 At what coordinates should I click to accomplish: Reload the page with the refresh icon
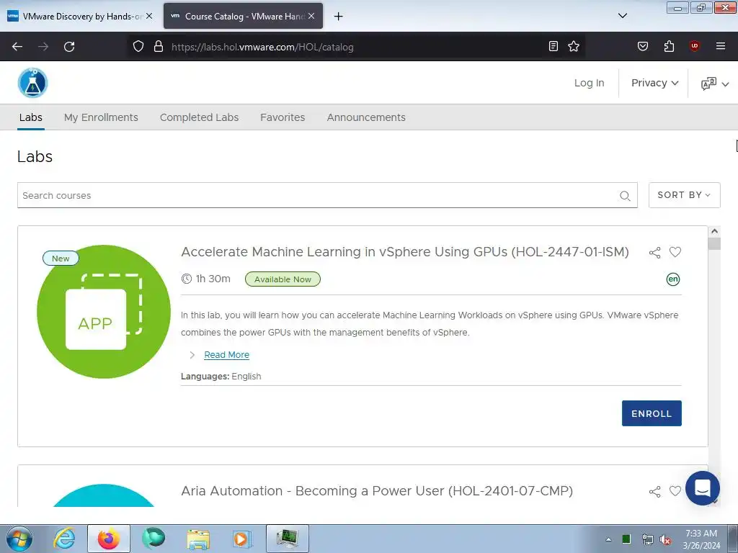69,47
